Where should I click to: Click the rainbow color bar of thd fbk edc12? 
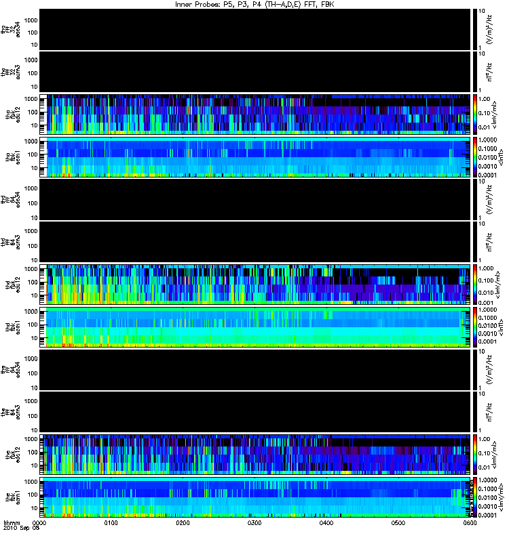(x=475, y=285)
